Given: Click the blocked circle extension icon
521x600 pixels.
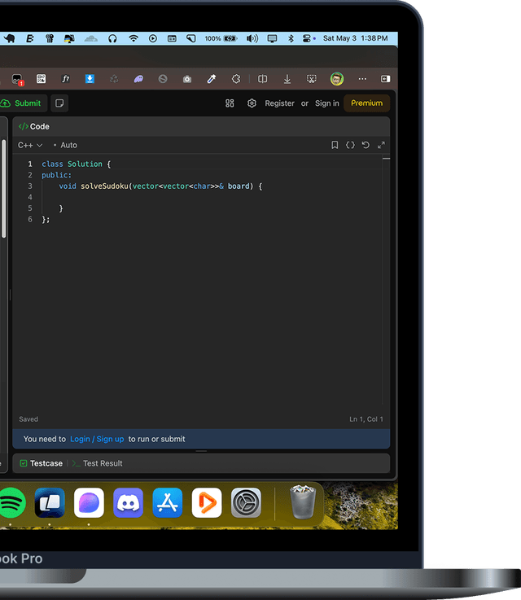Looking at the screenshot, I should pyautogui.click(x=163, y=79).
